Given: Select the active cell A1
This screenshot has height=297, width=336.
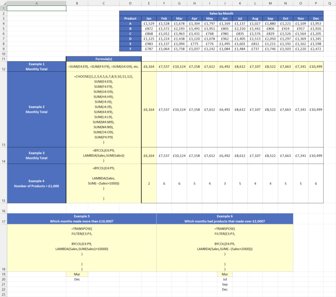Looking at the screenshot, I should tap(36, 8).
